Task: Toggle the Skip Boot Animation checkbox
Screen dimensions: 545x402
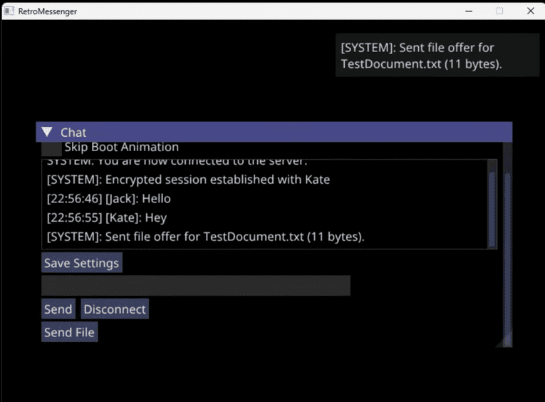Action: coord(51,148)
